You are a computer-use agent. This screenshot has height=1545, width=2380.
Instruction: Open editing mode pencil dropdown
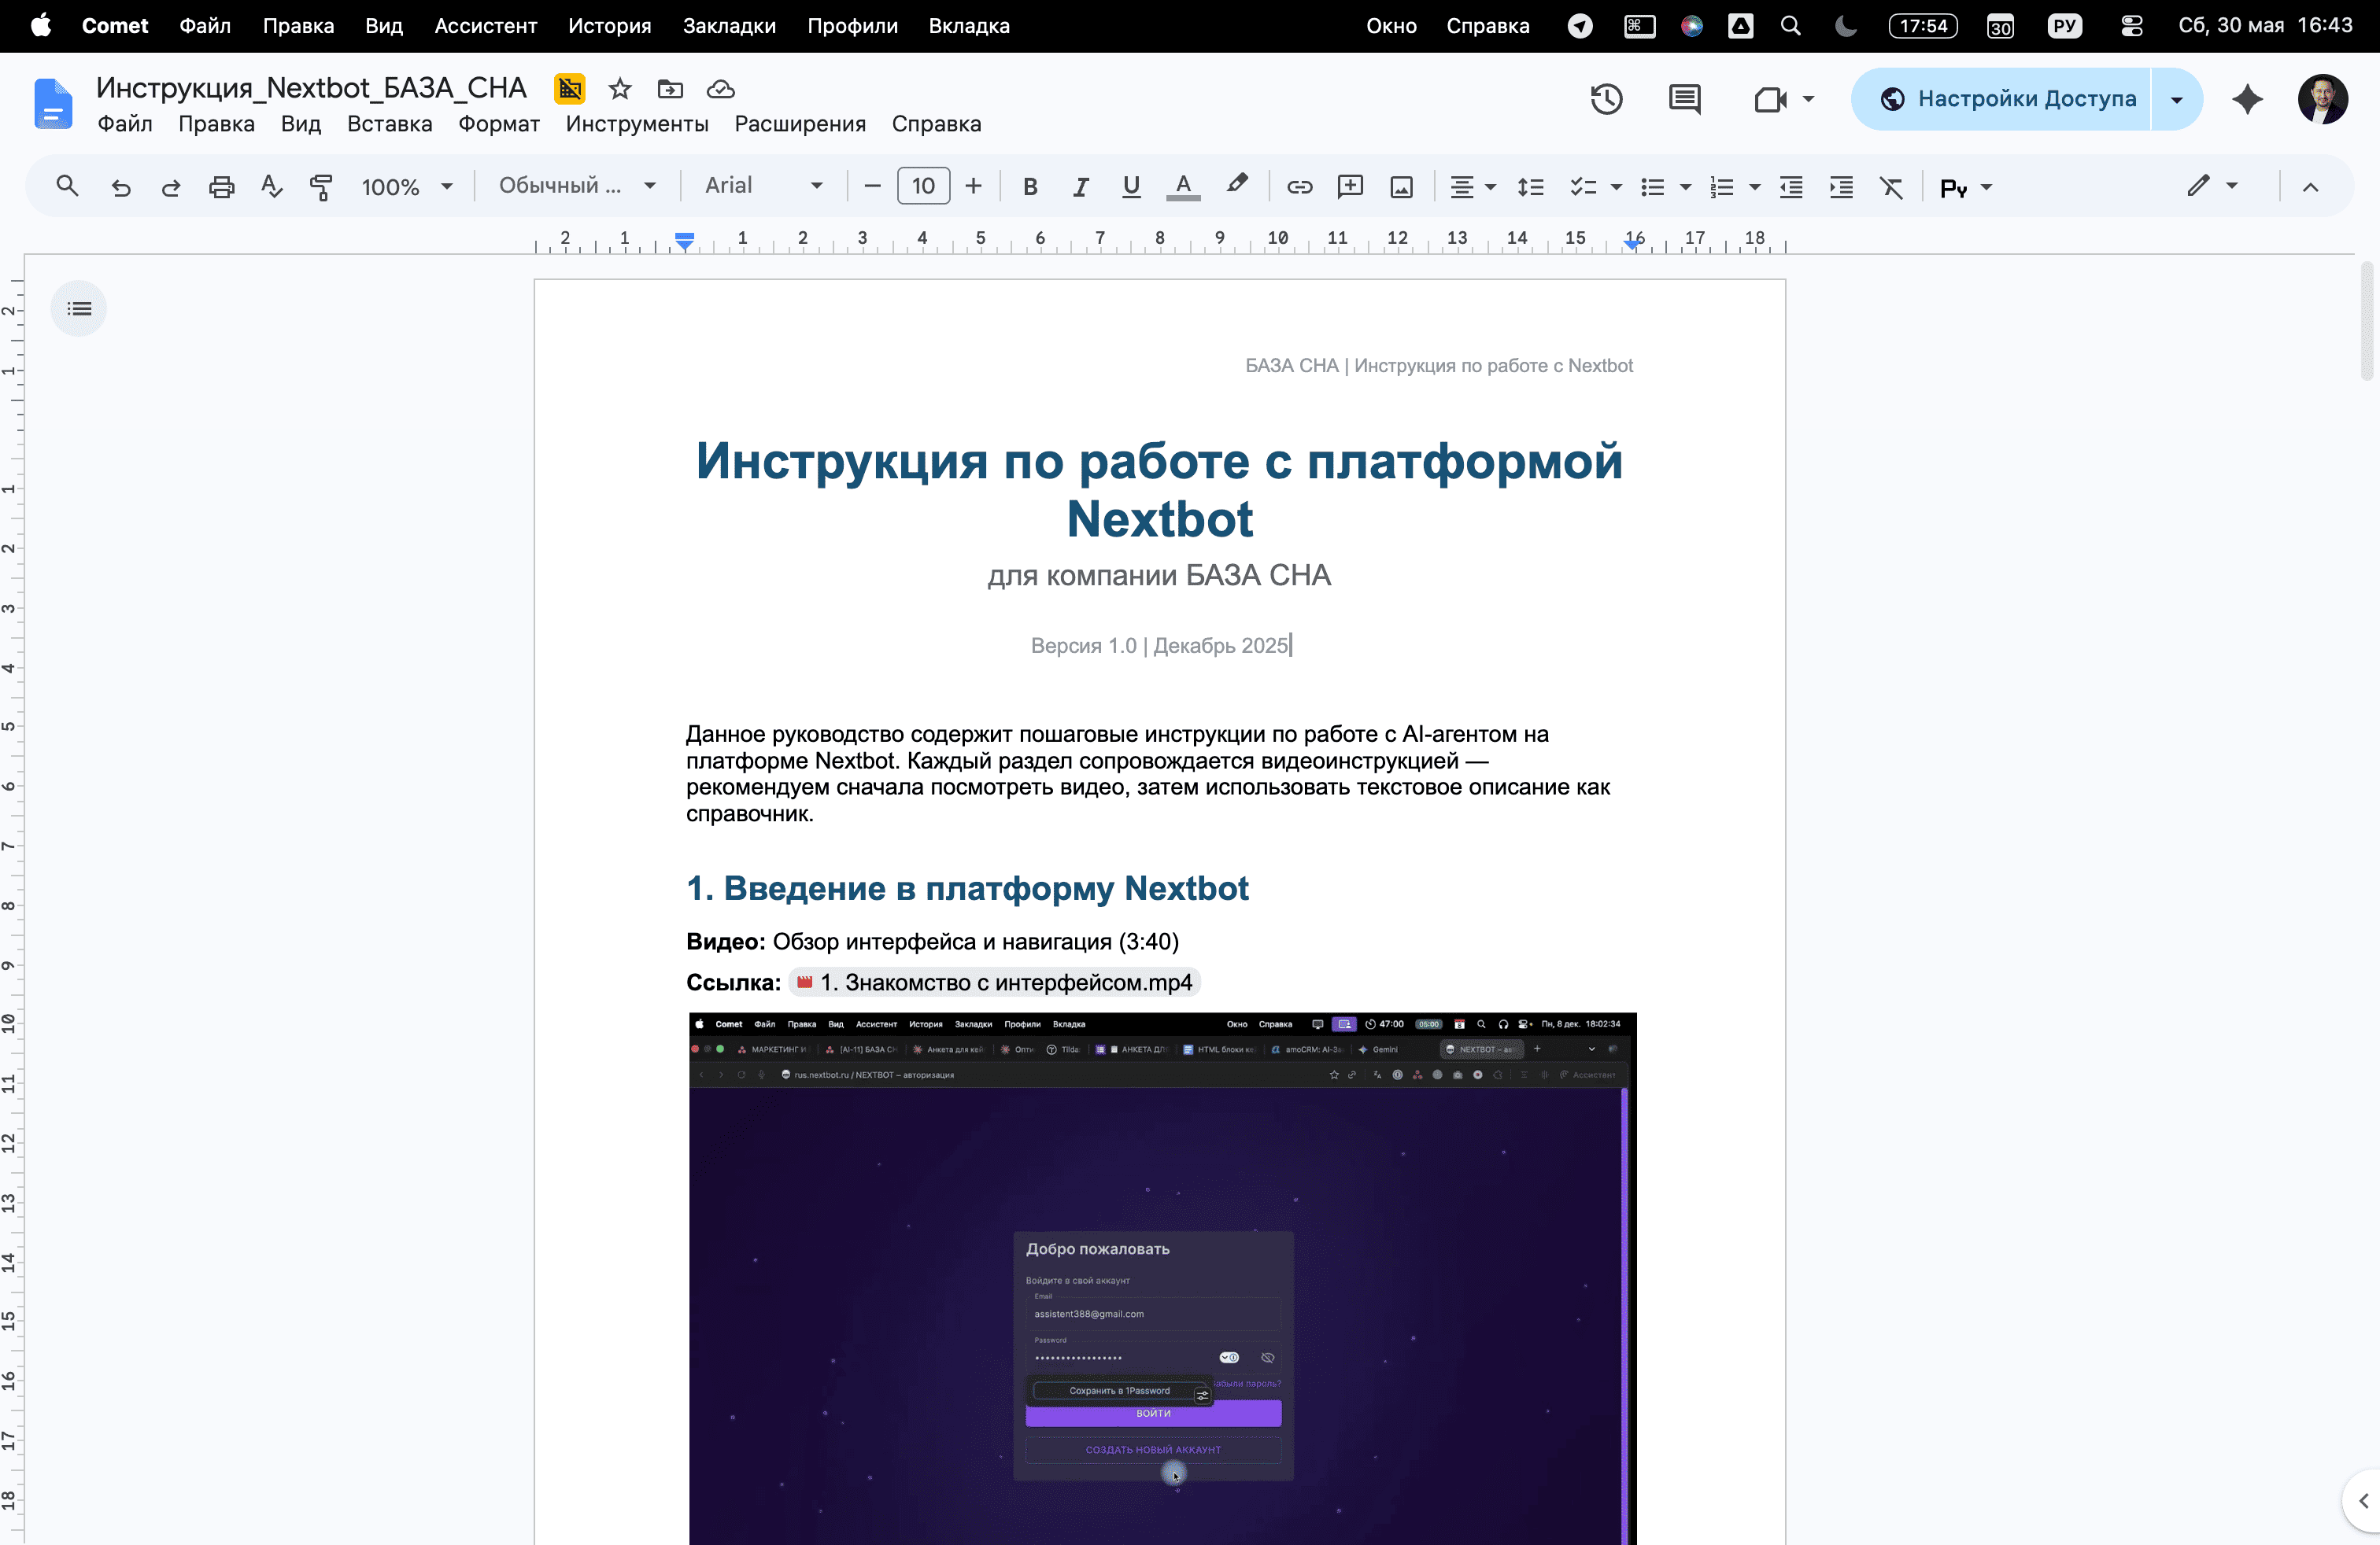coord(2212,187)
